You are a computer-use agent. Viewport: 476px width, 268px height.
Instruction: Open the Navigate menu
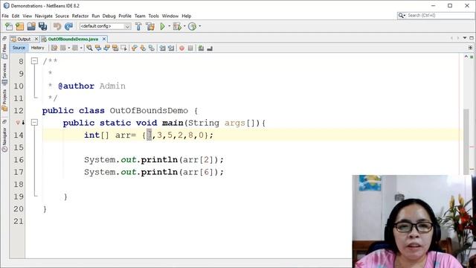[x=43, y=16]
